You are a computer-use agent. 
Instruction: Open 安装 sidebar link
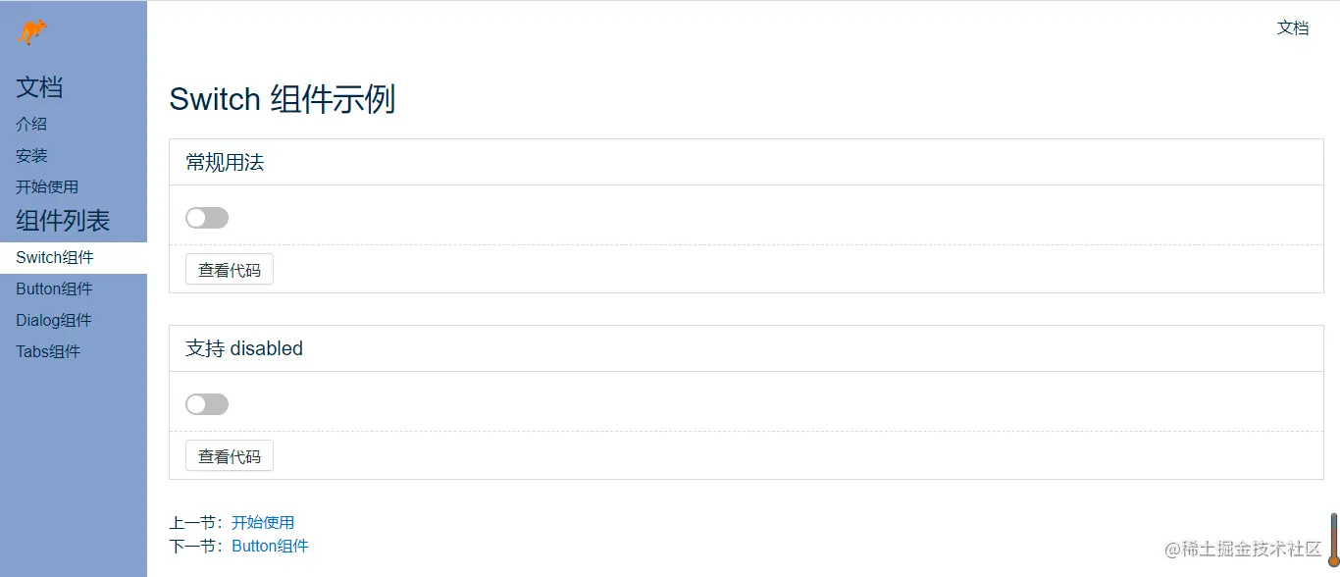click(31, 156)
